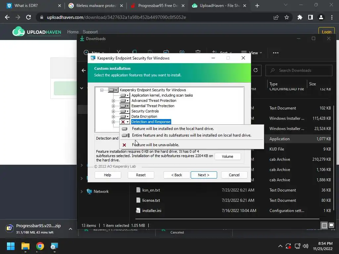339x254 pixels.
Task: Expand the Essential Threat Protection tree node
Action: click(x=113, y=106)
